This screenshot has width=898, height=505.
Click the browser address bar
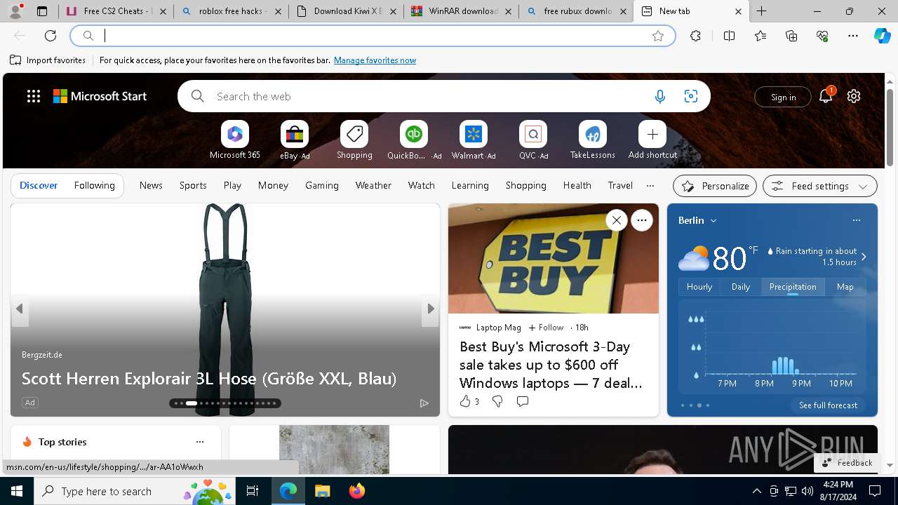tap(372, 36)
